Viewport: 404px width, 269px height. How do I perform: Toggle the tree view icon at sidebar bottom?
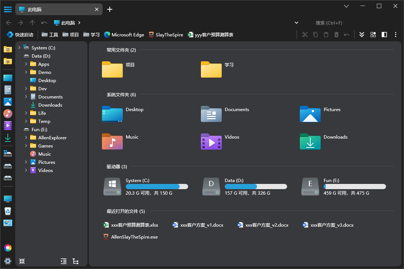[x=76, y=261]
